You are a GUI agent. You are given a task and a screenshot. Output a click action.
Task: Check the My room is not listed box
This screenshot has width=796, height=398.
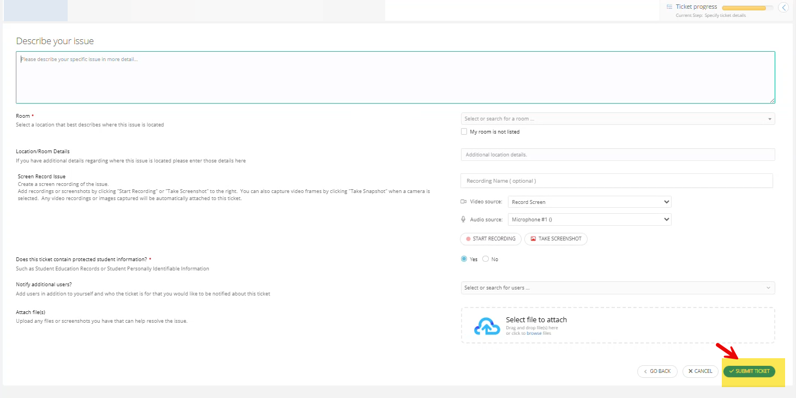coord(464,131)
